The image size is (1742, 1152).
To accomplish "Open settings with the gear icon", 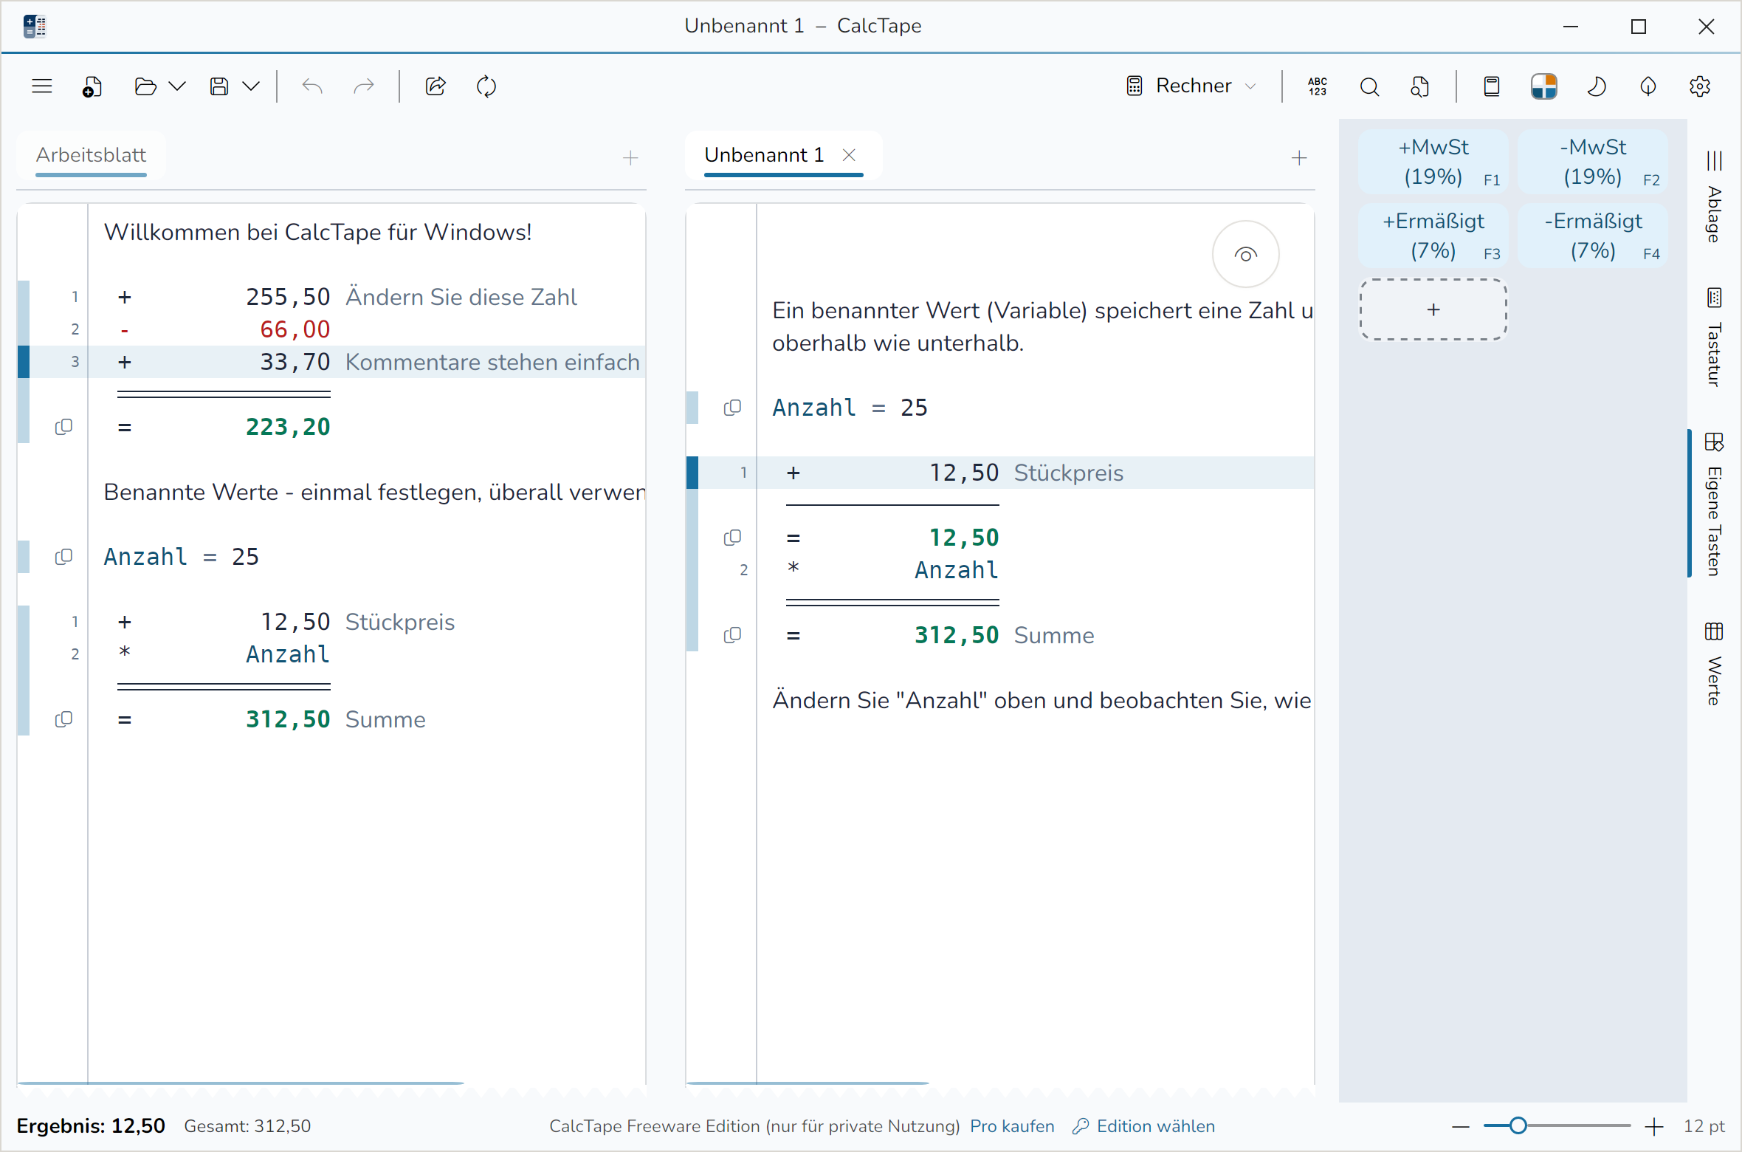I will click(1700, 86).
